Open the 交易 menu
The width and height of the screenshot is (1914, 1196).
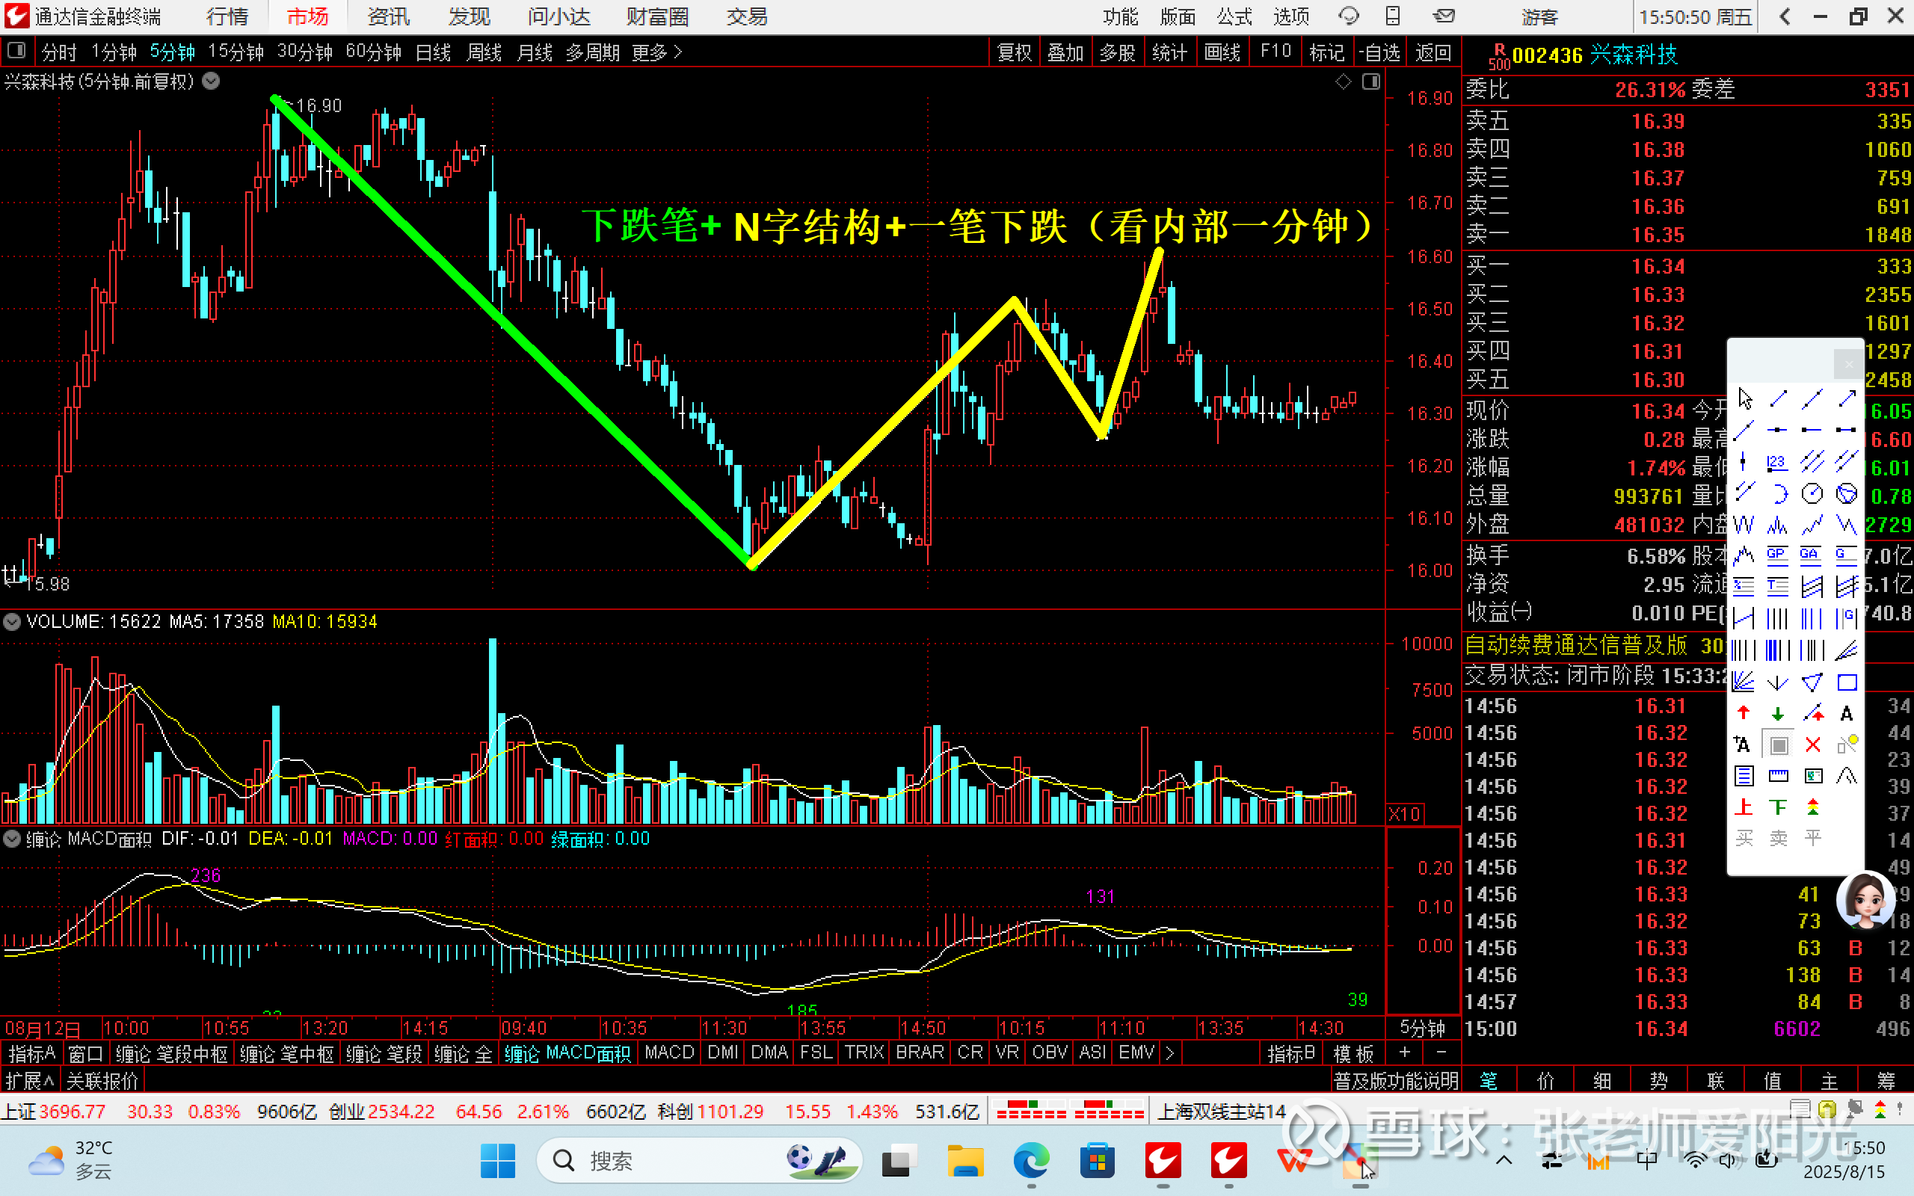[x=747, y=16]
